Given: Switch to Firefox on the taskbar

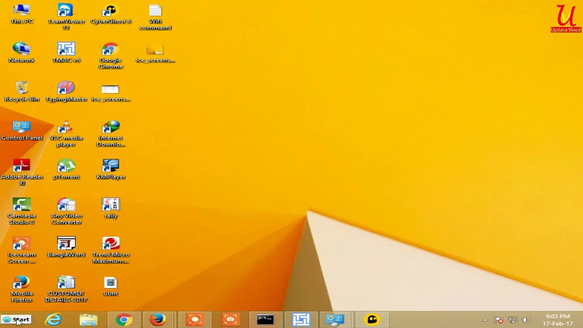Looking at the screenshot, I should tap(158, 320).
